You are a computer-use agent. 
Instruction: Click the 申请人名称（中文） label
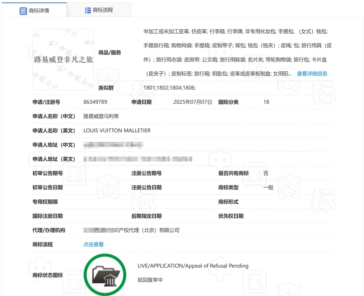[54, 117]
